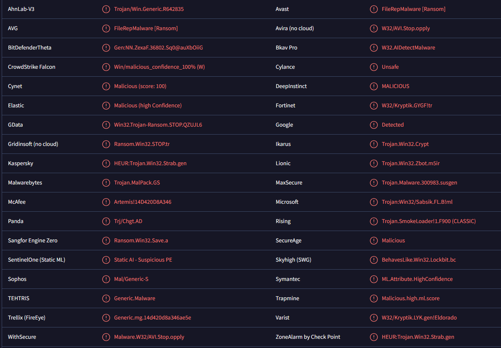
Task: Click the Artemis!14D420D8A346 McAfee detection
Action: [143, 202]
